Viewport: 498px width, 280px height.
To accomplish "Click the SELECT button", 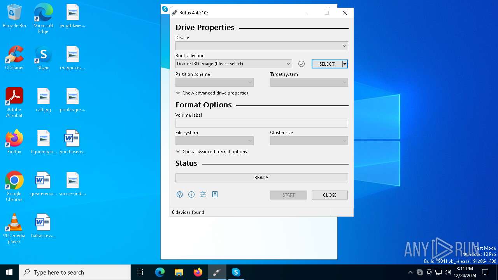I will tap(327, 64).
